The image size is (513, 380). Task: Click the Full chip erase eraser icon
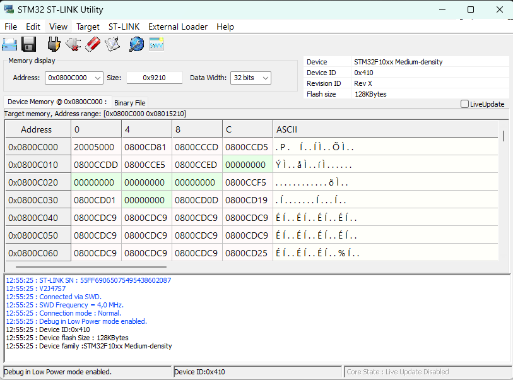click(x=93, y=44)
